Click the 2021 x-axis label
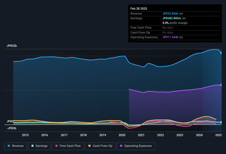The image size is (226, 154). coord(141,135)
